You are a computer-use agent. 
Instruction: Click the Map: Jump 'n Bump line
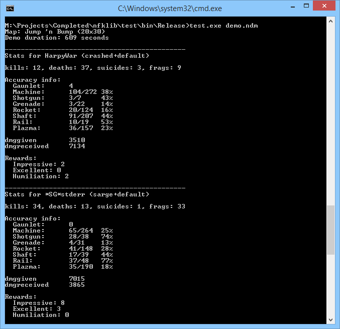click(55, 32)
